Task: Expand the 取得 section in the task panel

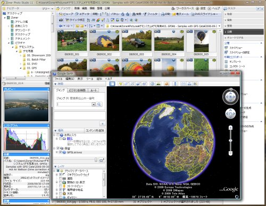Action: [243, 14]
